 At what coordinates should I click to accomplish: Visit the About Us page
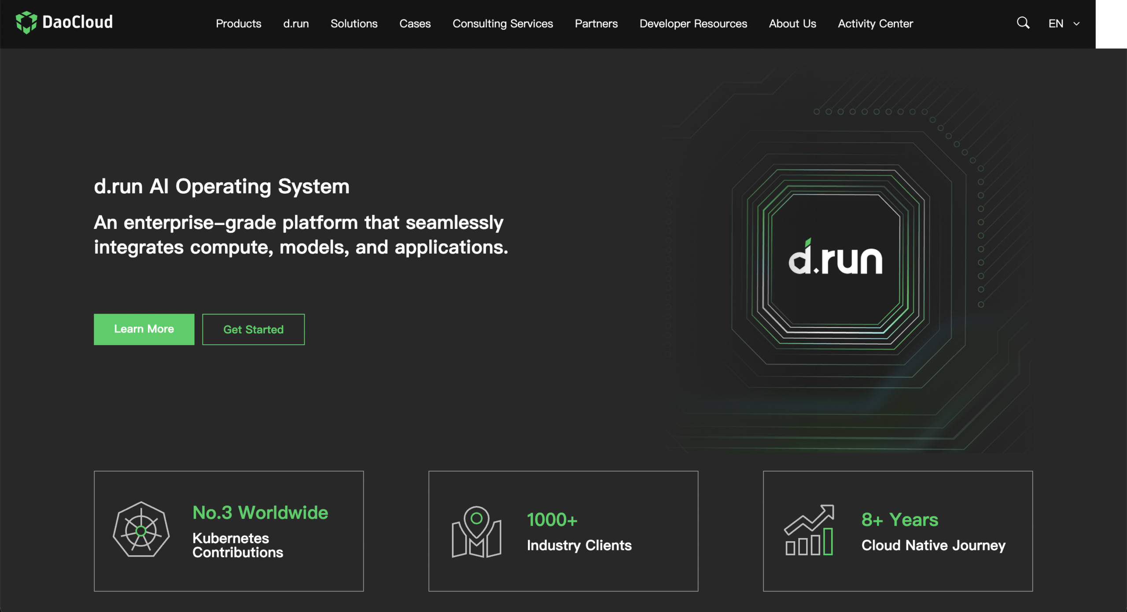point(792,23)
